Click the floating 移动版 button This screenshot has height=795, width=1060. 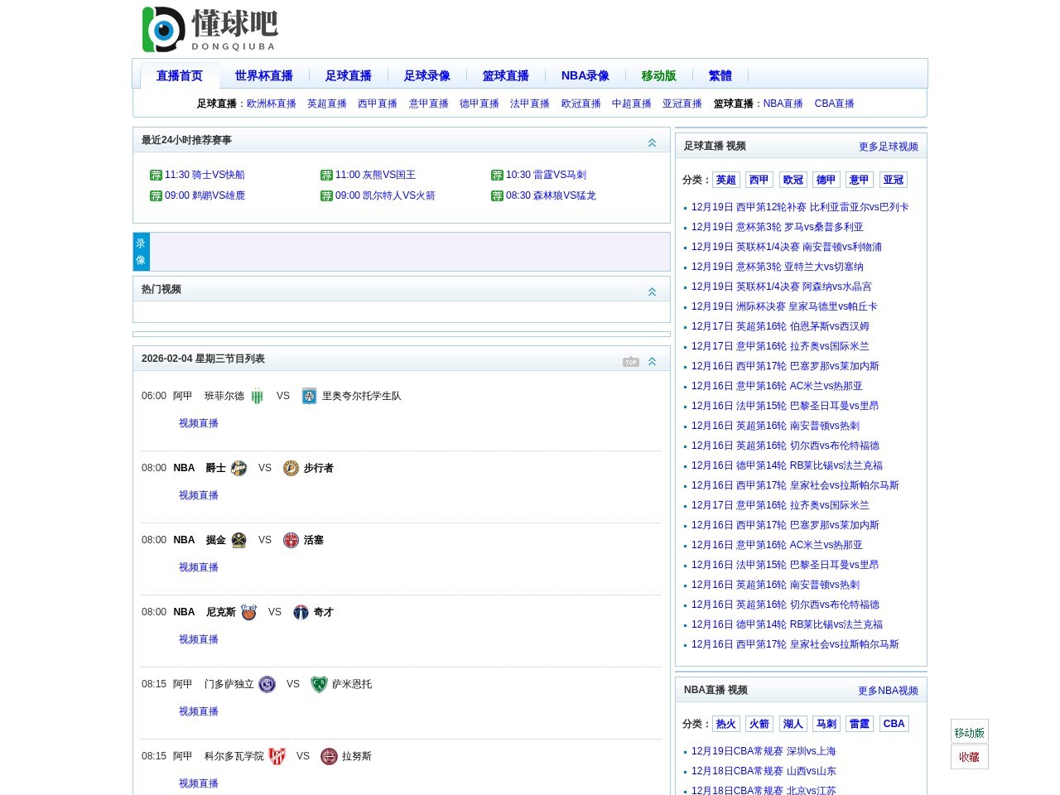pos(970,732)
